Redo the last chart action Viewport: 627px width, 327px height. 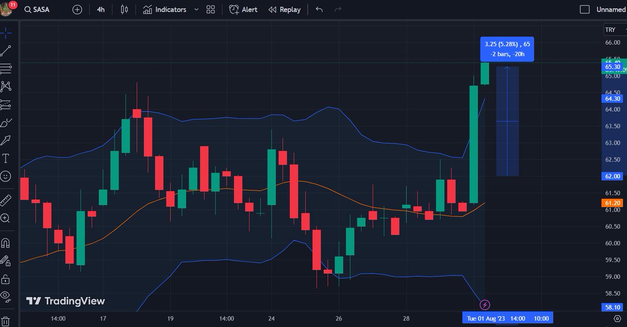(x=338, y=9)
